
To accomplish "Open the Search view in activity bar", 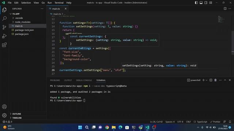I will 4,19.
